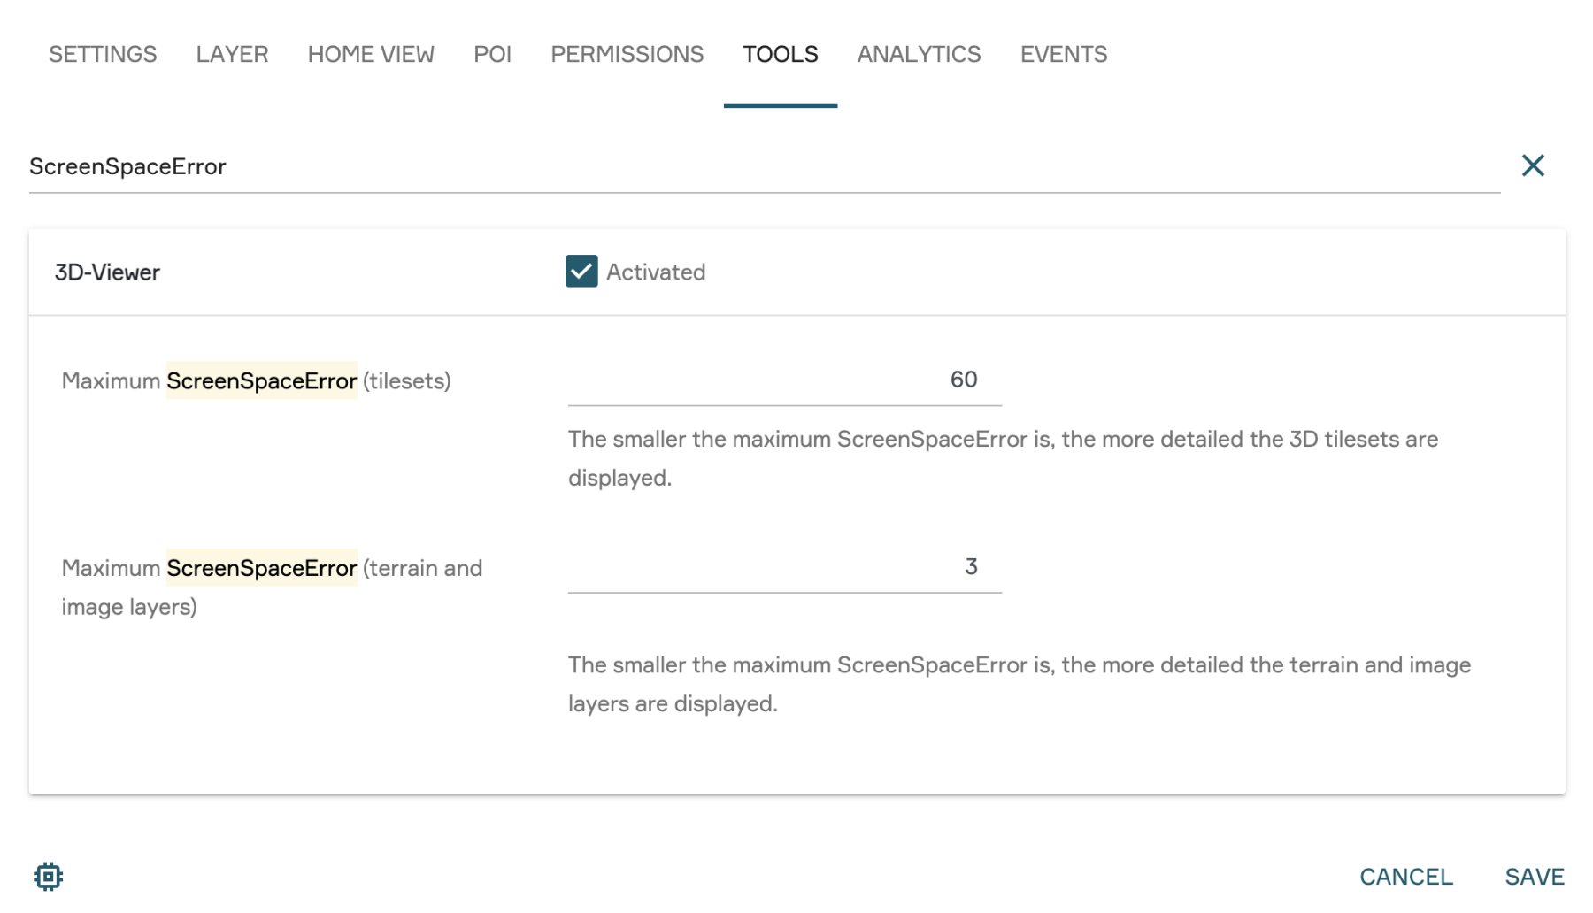Go to the Home View tab
This screenshot has height=913, width=1593.
[x=371, y=55]
